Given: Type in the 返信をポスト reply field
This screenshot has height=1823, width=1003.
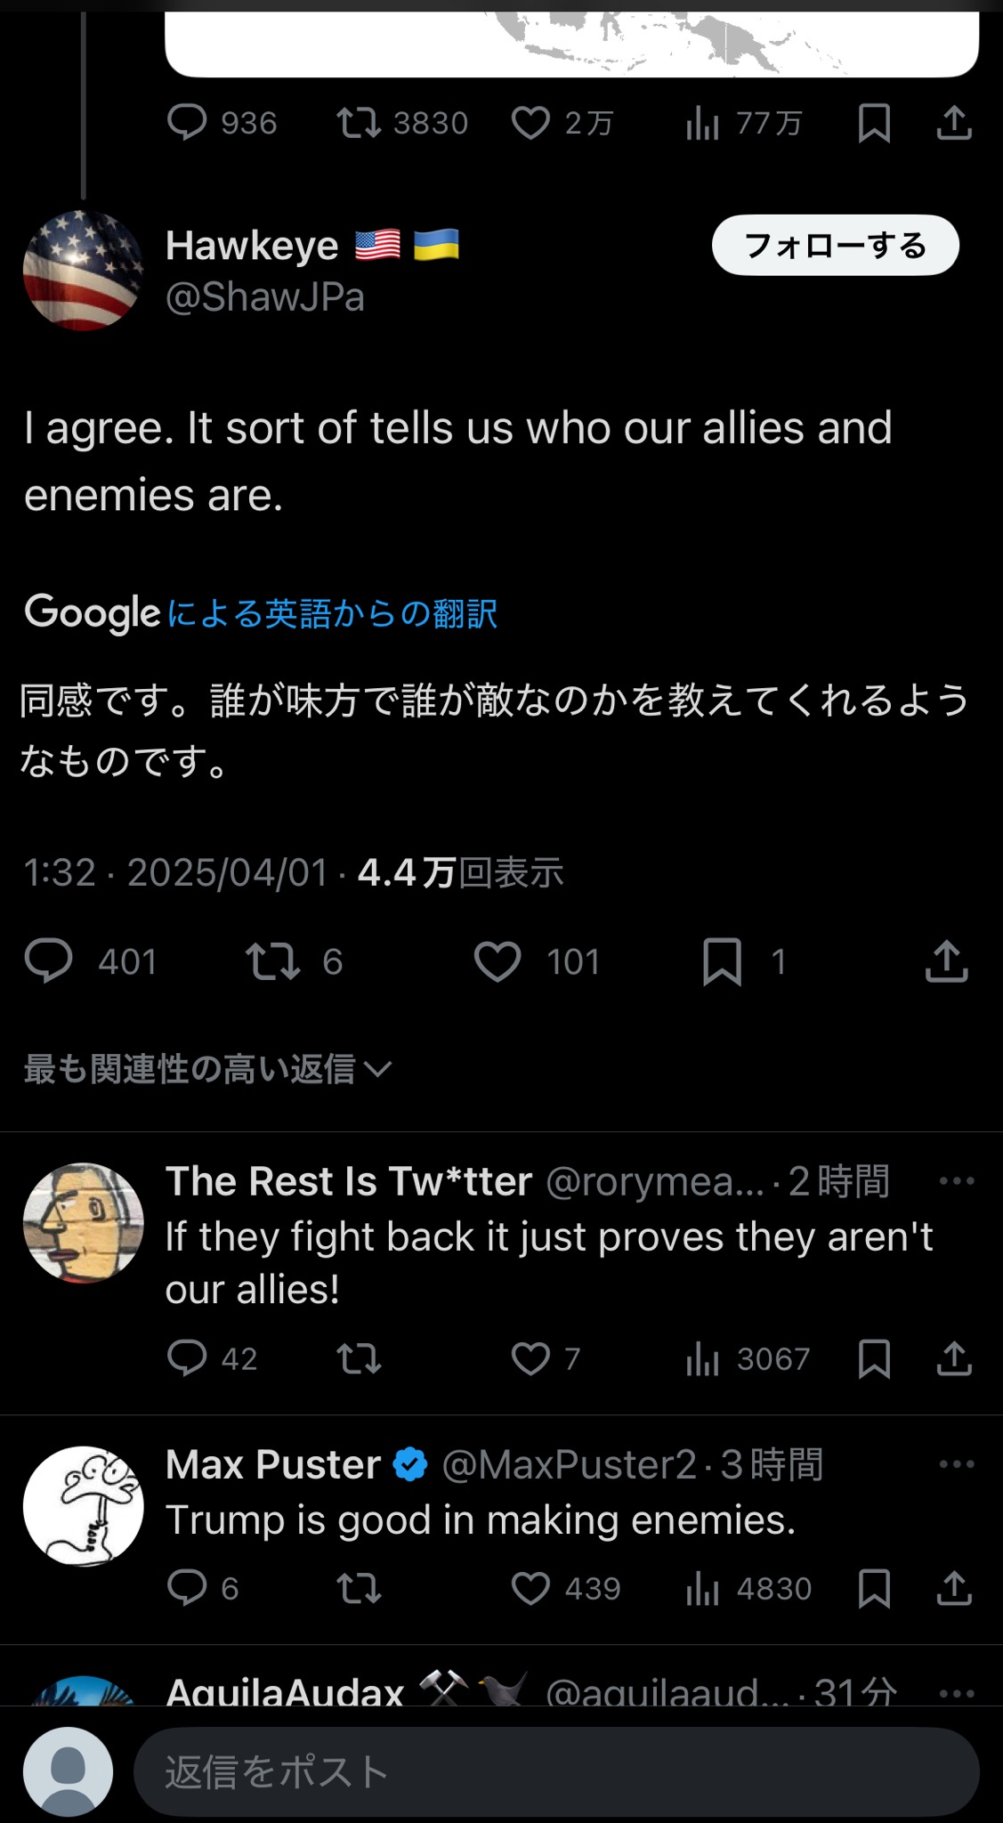Looking at the screenshot, I should pos(556,1771).
